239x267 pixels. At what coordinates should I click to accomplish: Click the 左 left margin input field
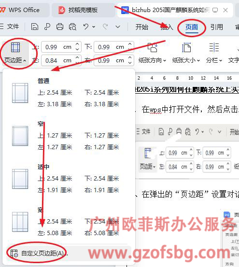58,60
